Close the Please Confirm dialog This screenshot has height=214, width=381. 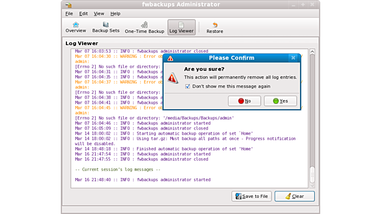point(293,58)
